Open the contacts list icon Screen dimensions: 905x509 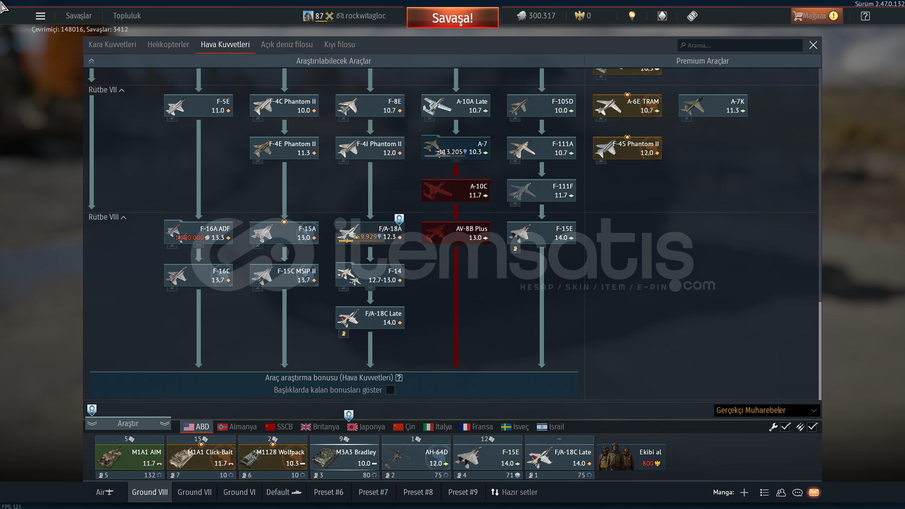[765, 493]
